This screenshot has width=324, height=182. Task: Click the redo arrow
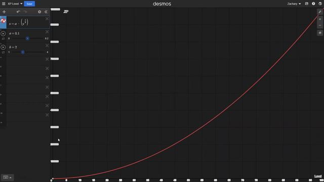pos(25,12)
